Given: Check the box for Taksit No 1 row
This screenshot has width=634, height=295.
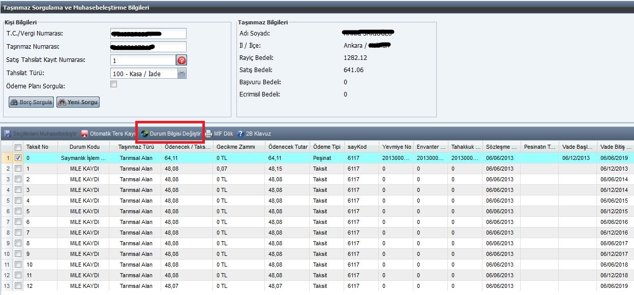Looking at the screenshot, I should pyautogui.click(x=18, y=169).
